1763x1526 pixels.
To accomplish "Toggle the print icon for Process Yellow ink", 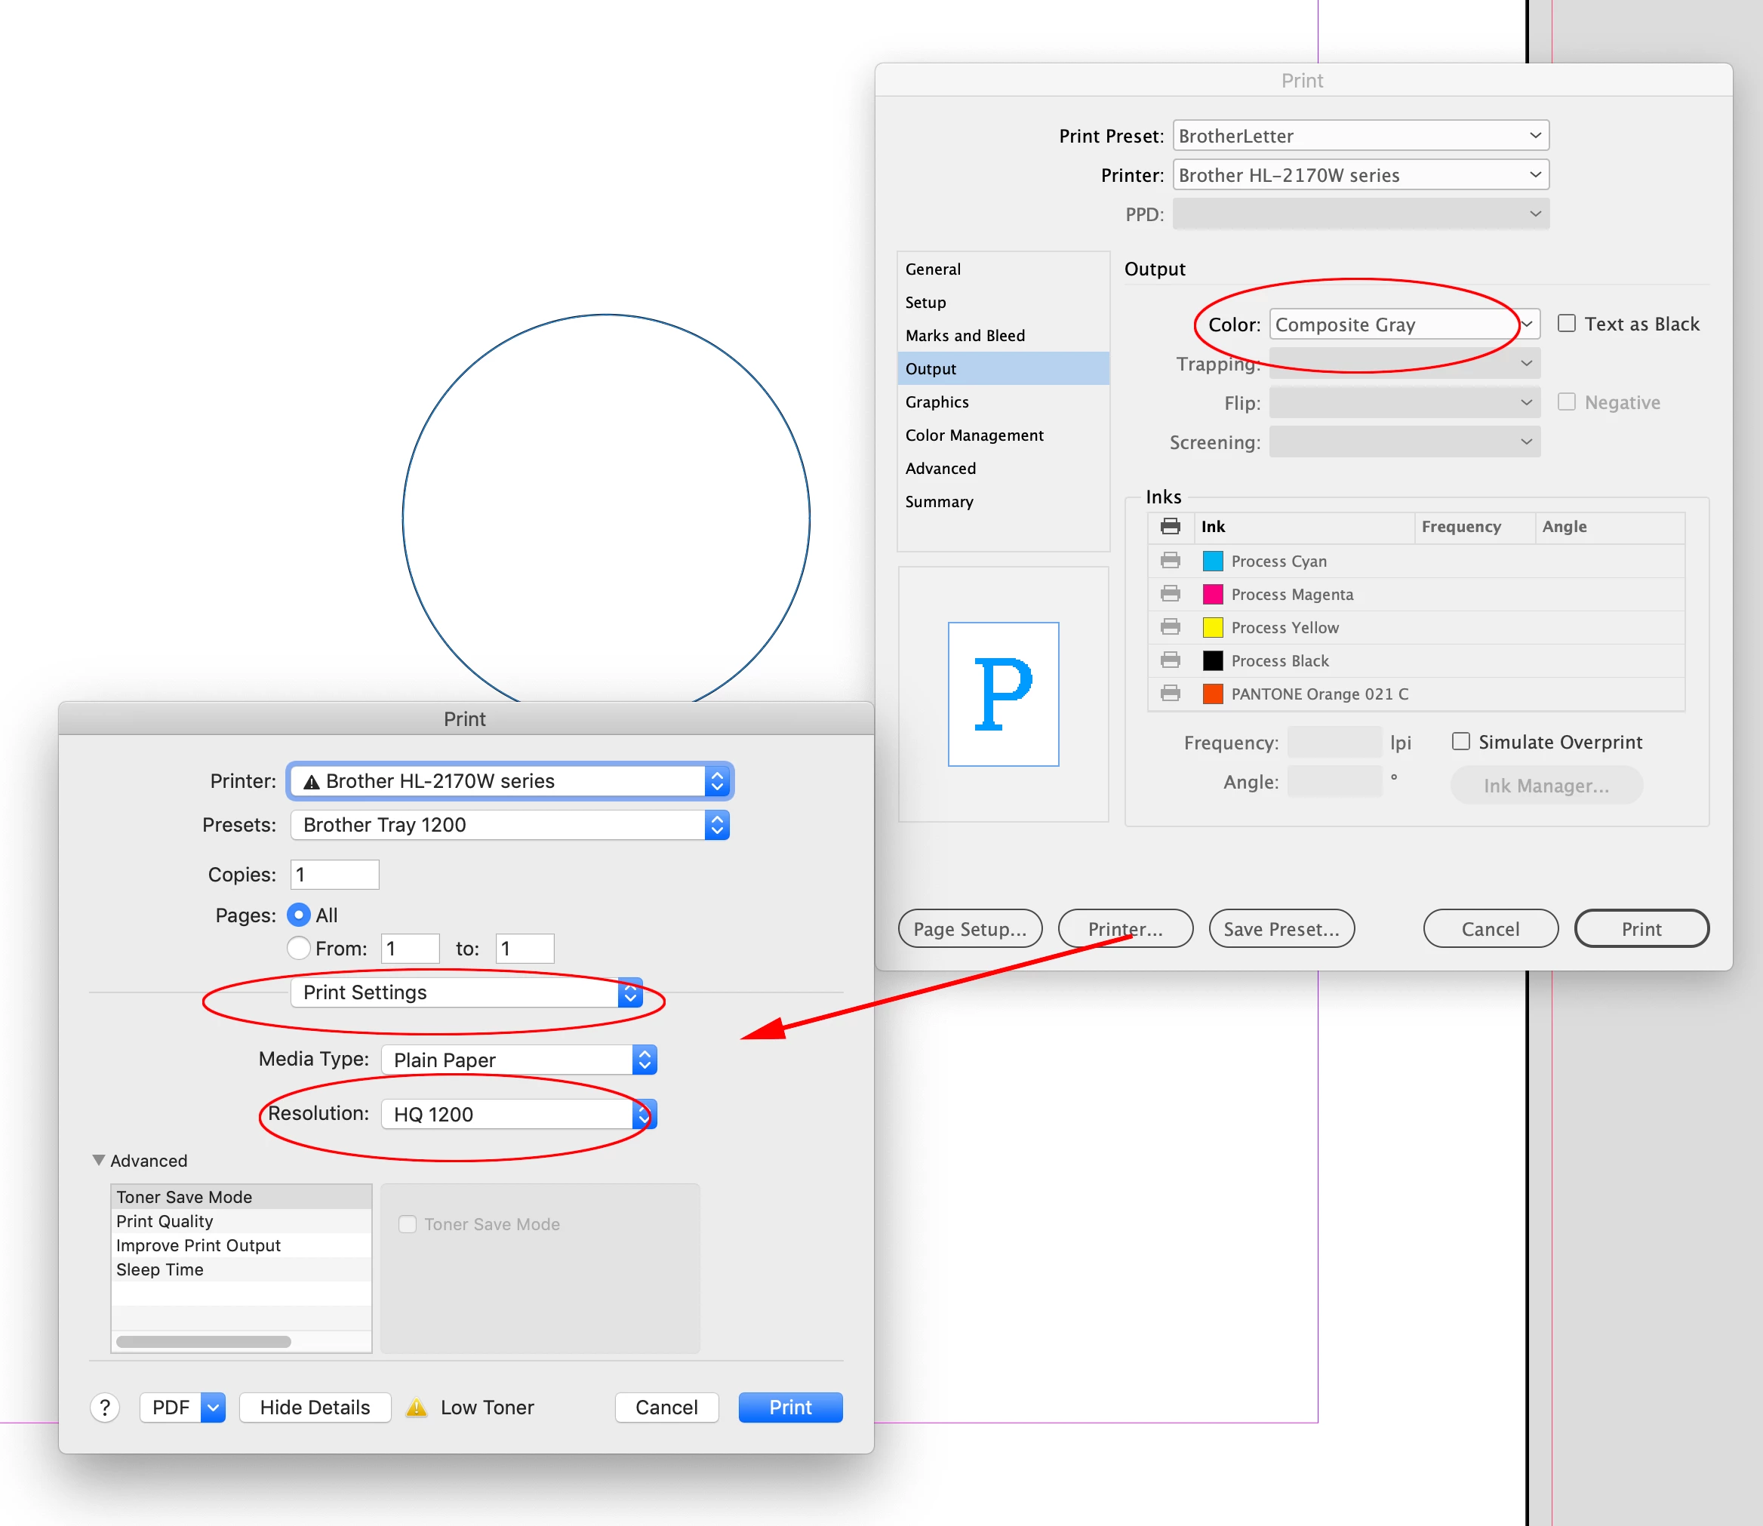I will click(x=1171, y=626).
